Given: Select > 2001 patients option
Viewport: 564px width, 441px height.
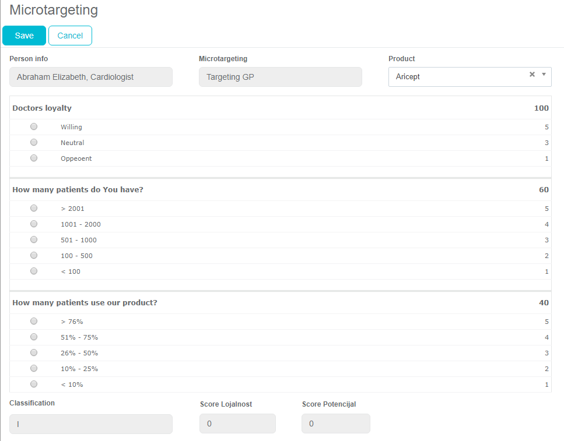Looking at the screenshot, I should (x=34, y=208).
